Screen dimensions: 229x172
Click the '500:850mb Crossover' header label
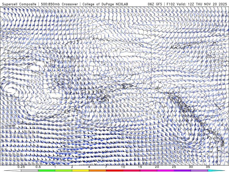(60, 4)
